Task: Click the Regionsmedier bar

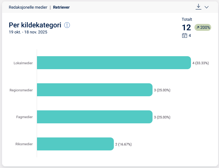Action: coord(94,90)
